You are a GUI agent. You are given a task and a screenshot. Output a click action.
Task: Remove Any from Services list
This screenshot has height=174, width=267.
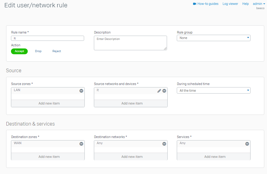click(x=247, y=144)
